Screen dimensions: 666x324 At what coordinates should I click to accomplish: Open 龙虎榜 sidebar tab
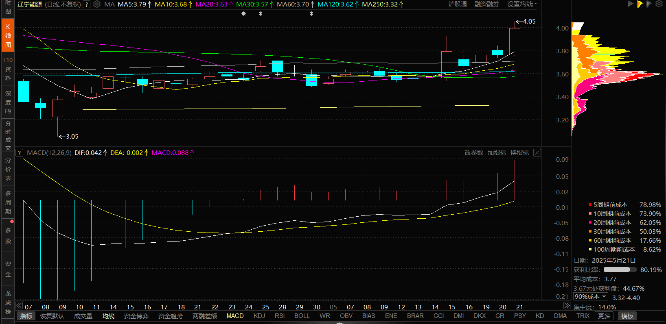(8, 302)
